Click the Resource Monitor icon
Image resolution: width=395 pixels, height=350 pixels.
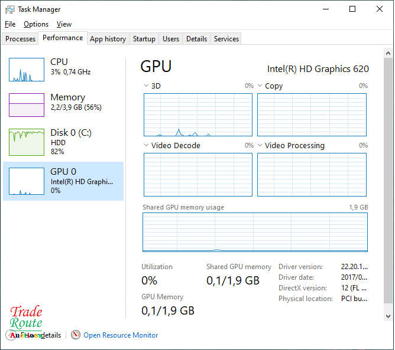click(x=75, y=335)
